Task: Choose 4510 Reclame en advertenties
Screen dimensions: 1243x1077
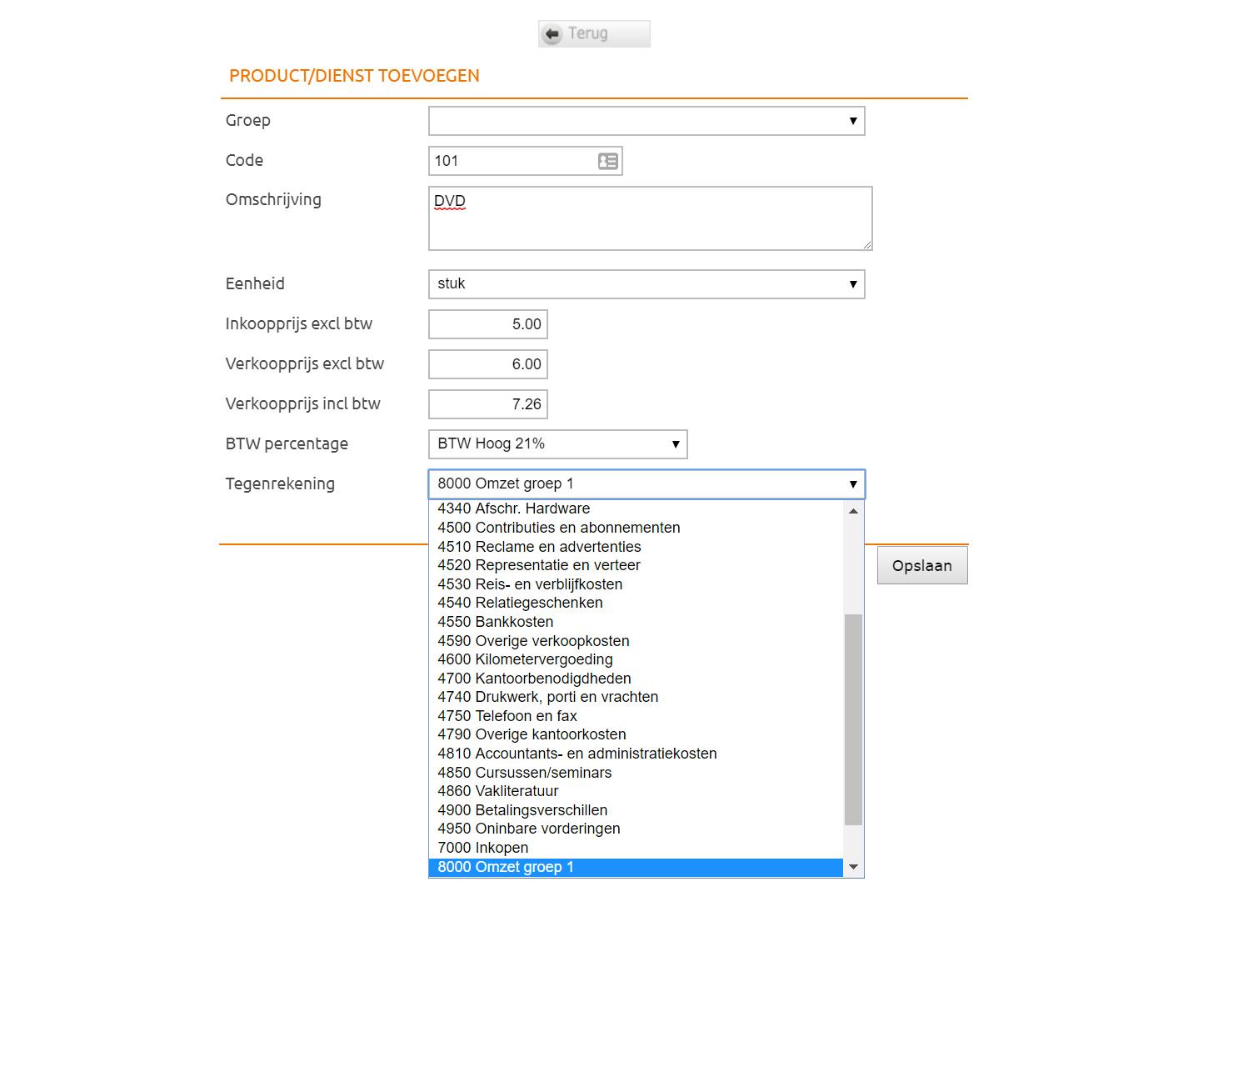Action: coord(636,547)
